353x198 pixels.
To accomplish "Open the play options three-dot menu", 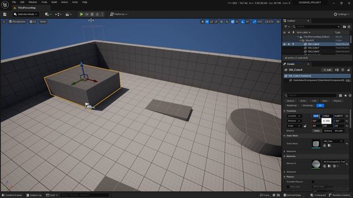I will pos(103,14).
